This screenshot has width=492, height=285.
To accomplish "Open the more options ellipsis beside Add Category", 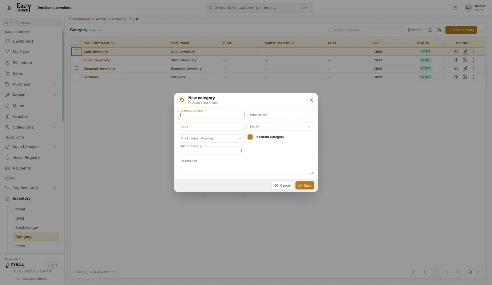I will click(482, 30).
